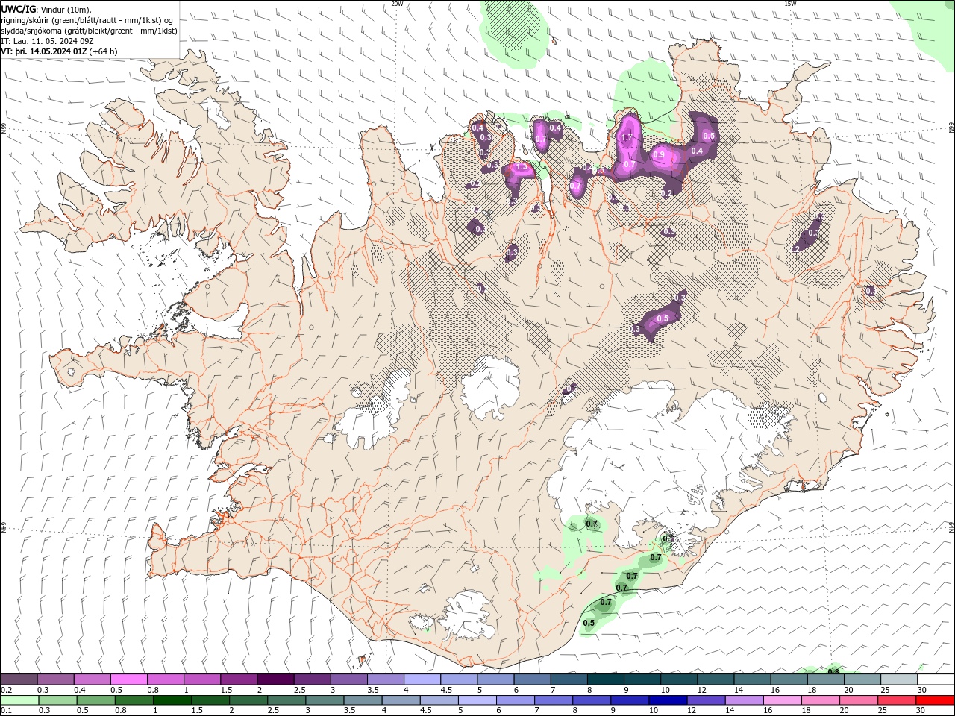Click the 'rigning/skúrir' legend description line
Viewport: 955px width, 716px height.
[x=88, y=20]
